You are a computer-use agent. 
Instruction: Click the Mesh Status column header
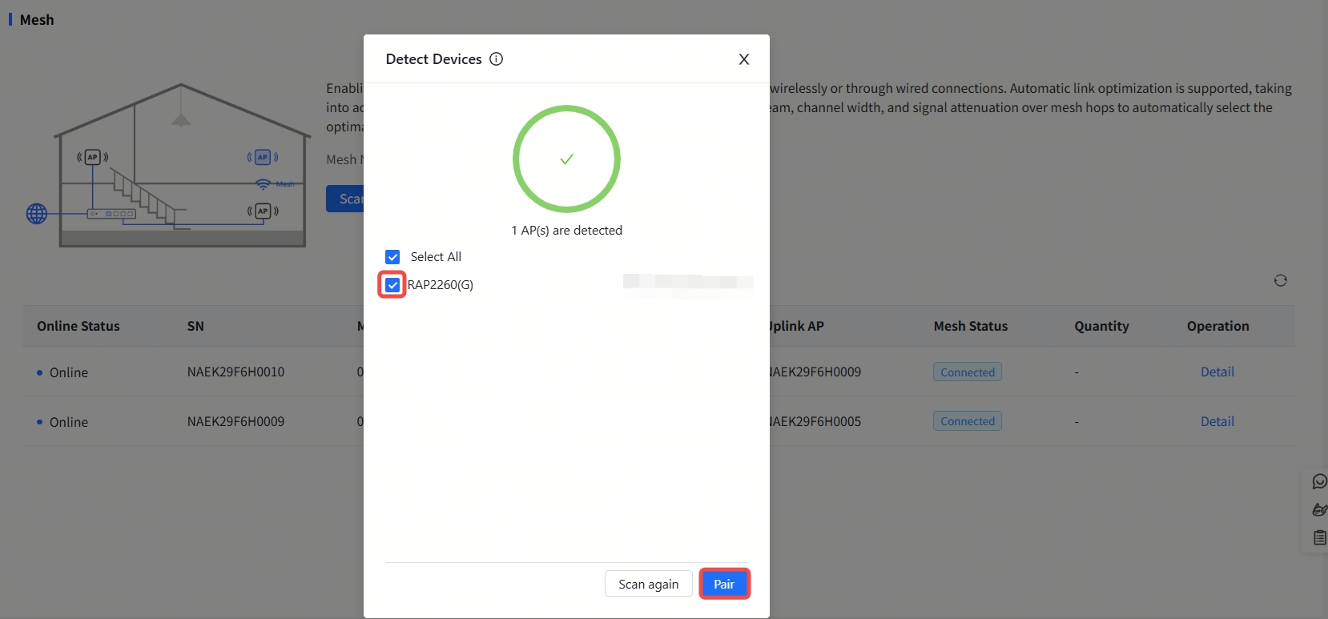(x=970, y=326)
